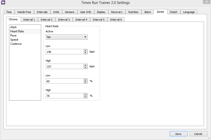Cancel the settings dialog
Image resolution: width=211 pixels, height=140 pixels.
(x=198, y=134)
